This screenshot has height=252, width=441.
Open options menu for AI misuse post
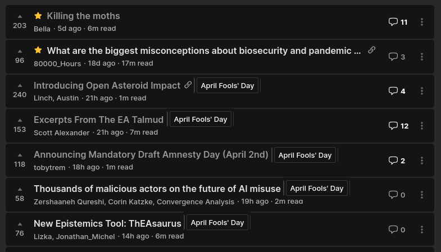[422, 195]
